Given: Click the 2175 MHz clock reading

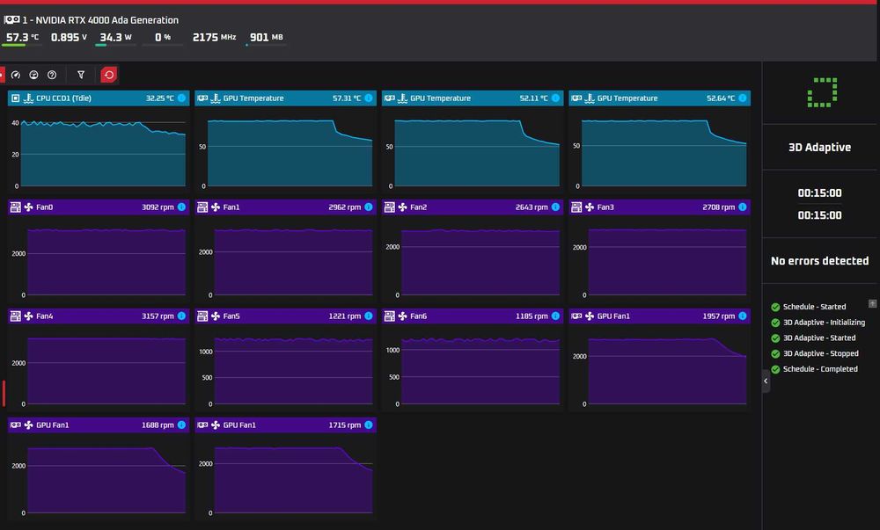Looking at the screenshot, I should tap(215, 38).
